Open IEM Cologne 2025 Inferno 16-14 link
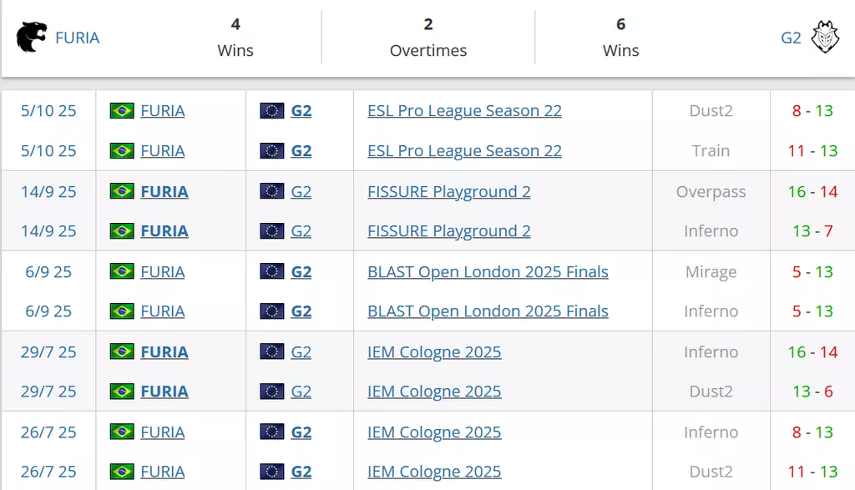The image size is (855, 490). click(434, 351)
